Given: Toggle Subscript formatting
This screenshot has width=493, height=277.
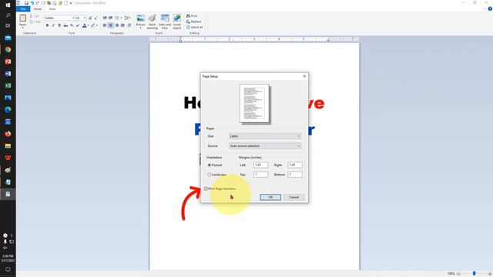Looking at the screenshot, I should click(x=72, y=25).
